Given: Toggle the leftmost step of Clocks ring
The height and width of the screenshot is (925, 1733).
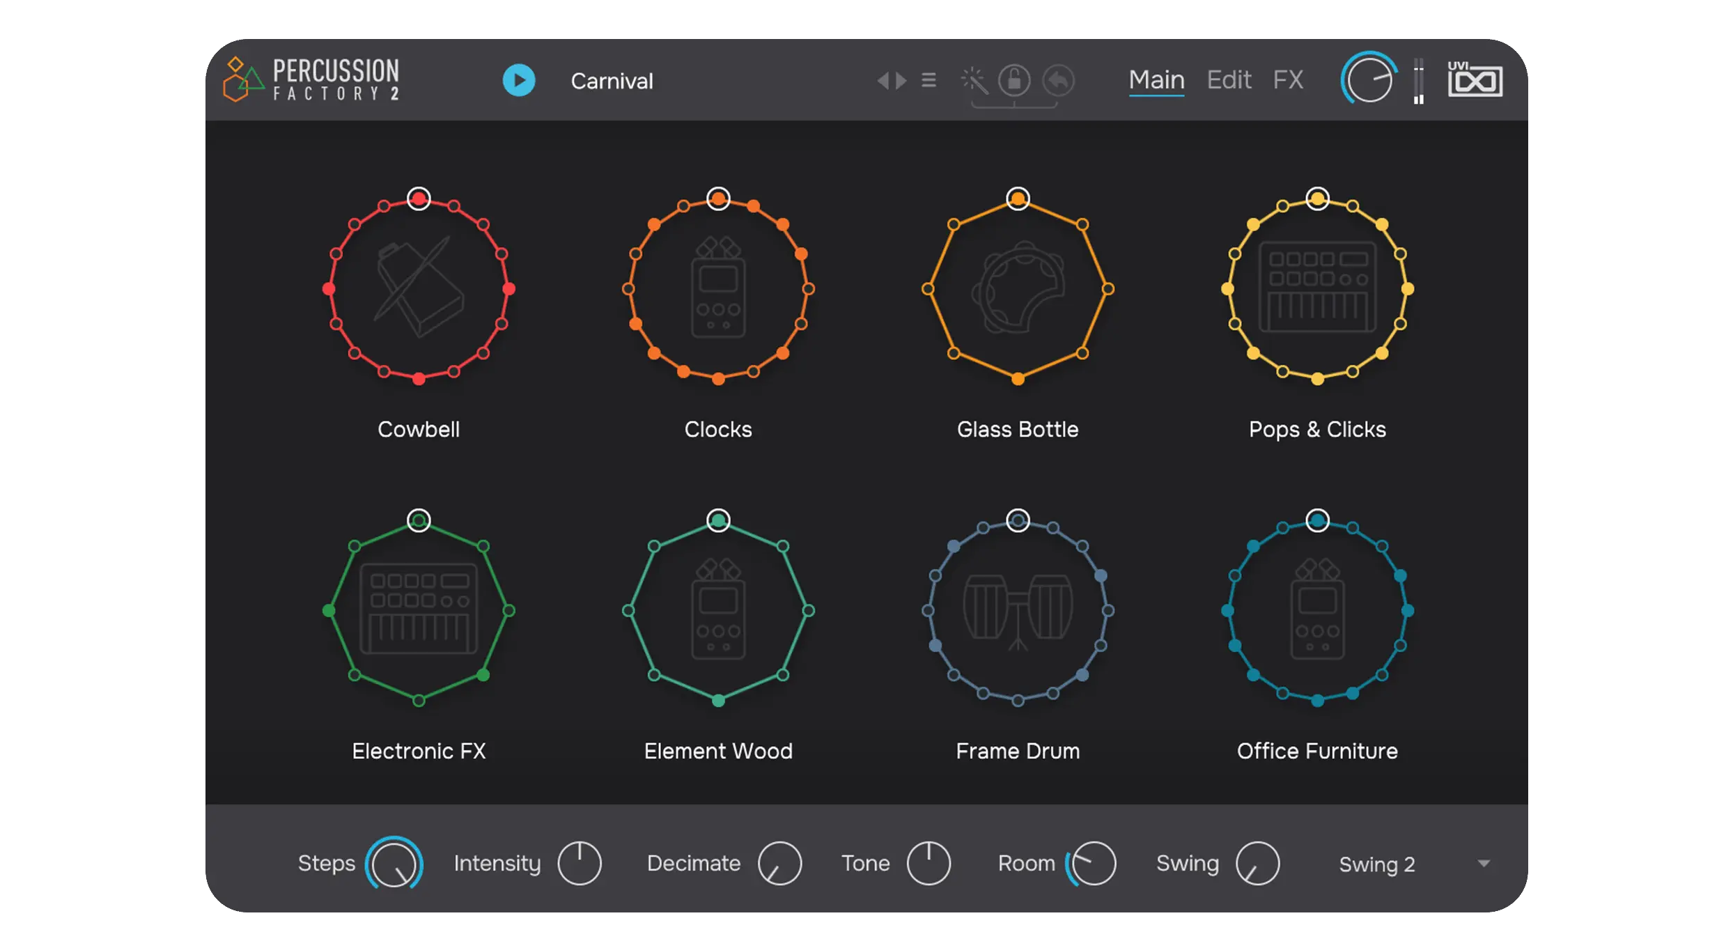Looking at the screenshot, I should coord(628,288).
